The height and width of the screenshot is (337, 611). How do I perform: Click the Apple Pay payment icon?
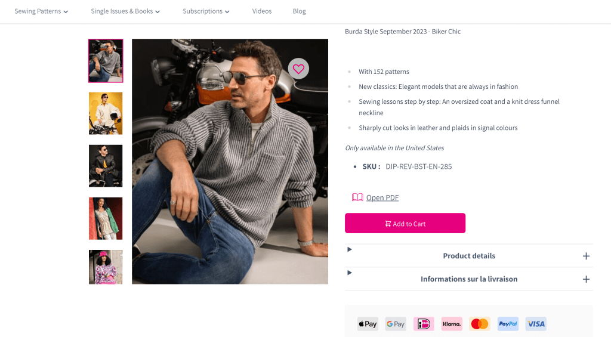(x=368, y=324)
